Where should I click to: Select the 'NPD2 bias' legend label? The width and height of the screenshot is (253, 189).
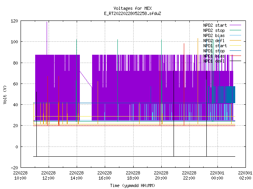coord(214,35)
